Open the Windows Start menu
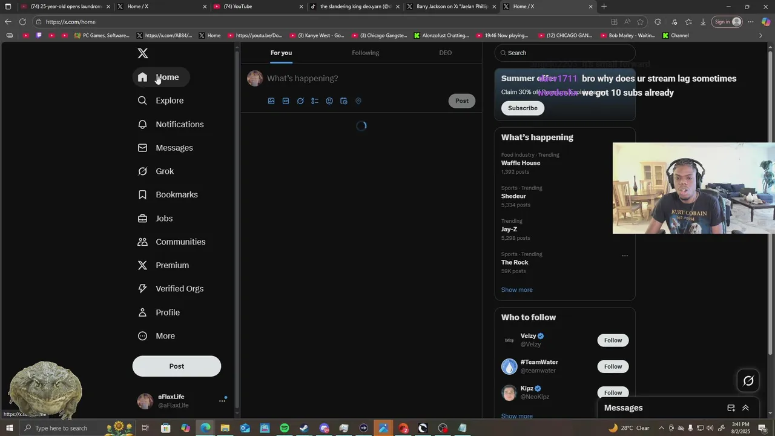Image resolution: width=775 pixels, height=436 pixels. pos(9,428)
